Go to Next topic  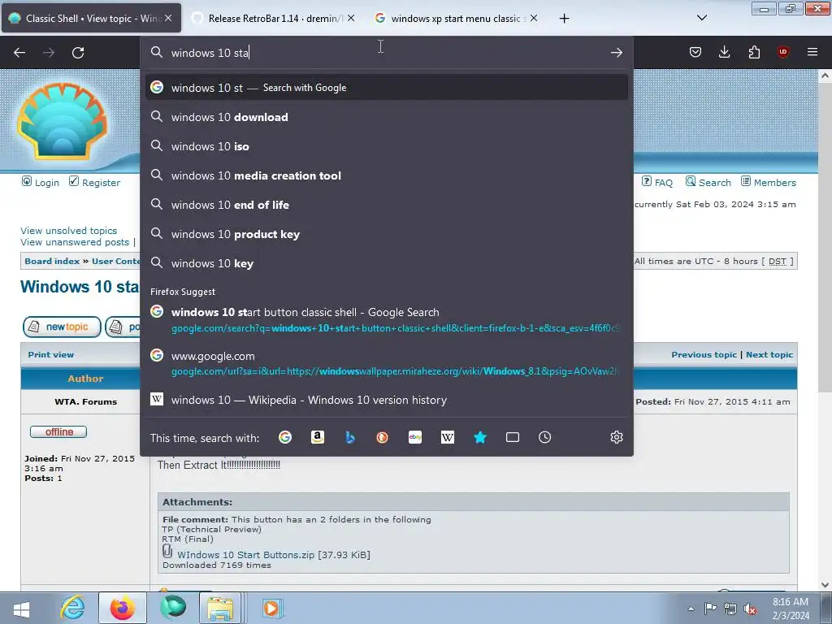click(x=769, y=354)
